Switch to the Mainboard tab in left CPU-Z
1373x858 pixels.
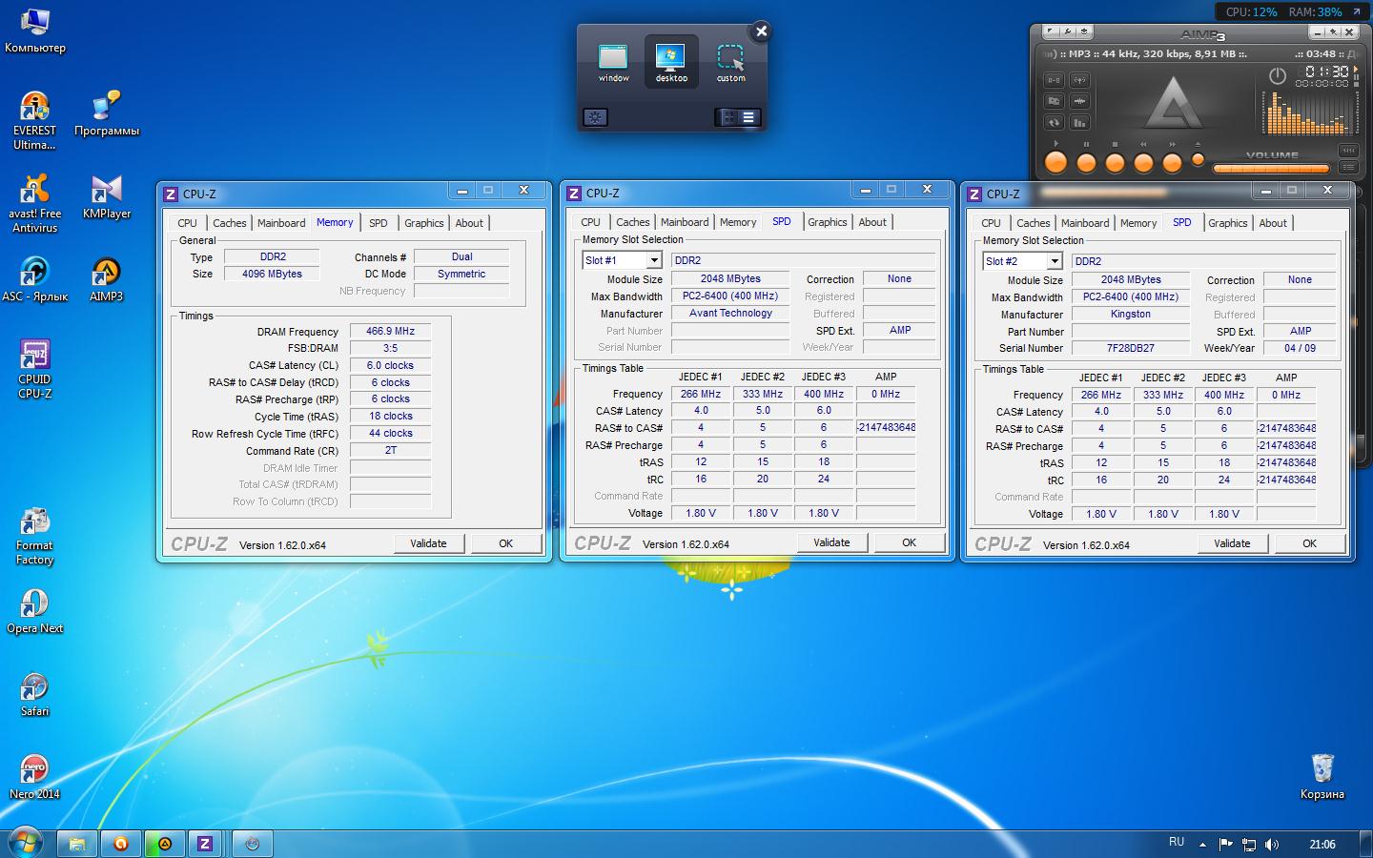(x=281, y=223)
